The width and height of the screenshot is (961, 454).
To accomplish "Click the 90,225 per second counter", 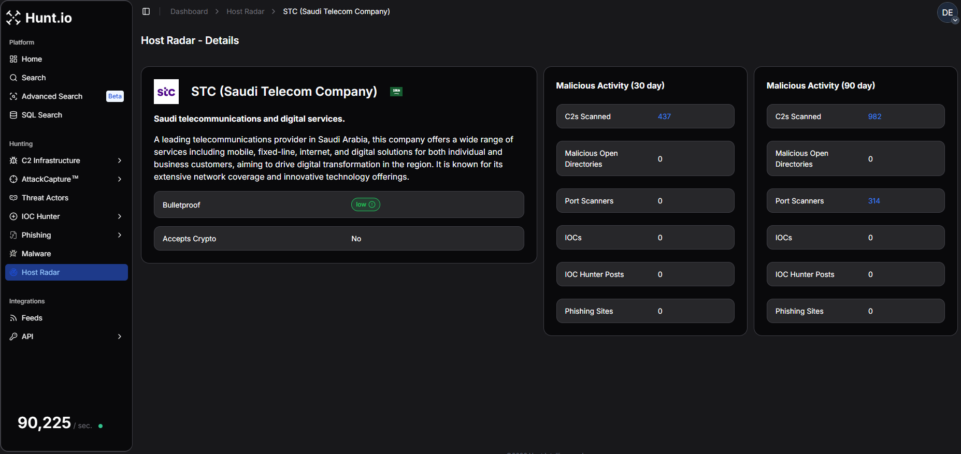I will [x=55, y=423].
